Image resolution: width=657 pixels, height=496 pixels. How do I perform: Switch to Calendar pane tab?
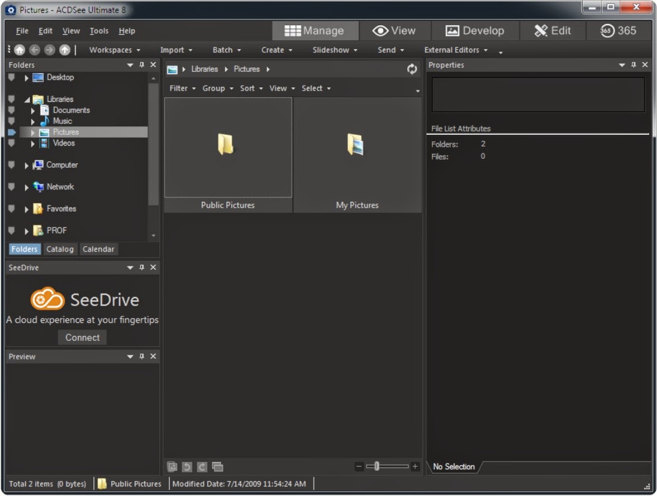click(x=98, y=249)
